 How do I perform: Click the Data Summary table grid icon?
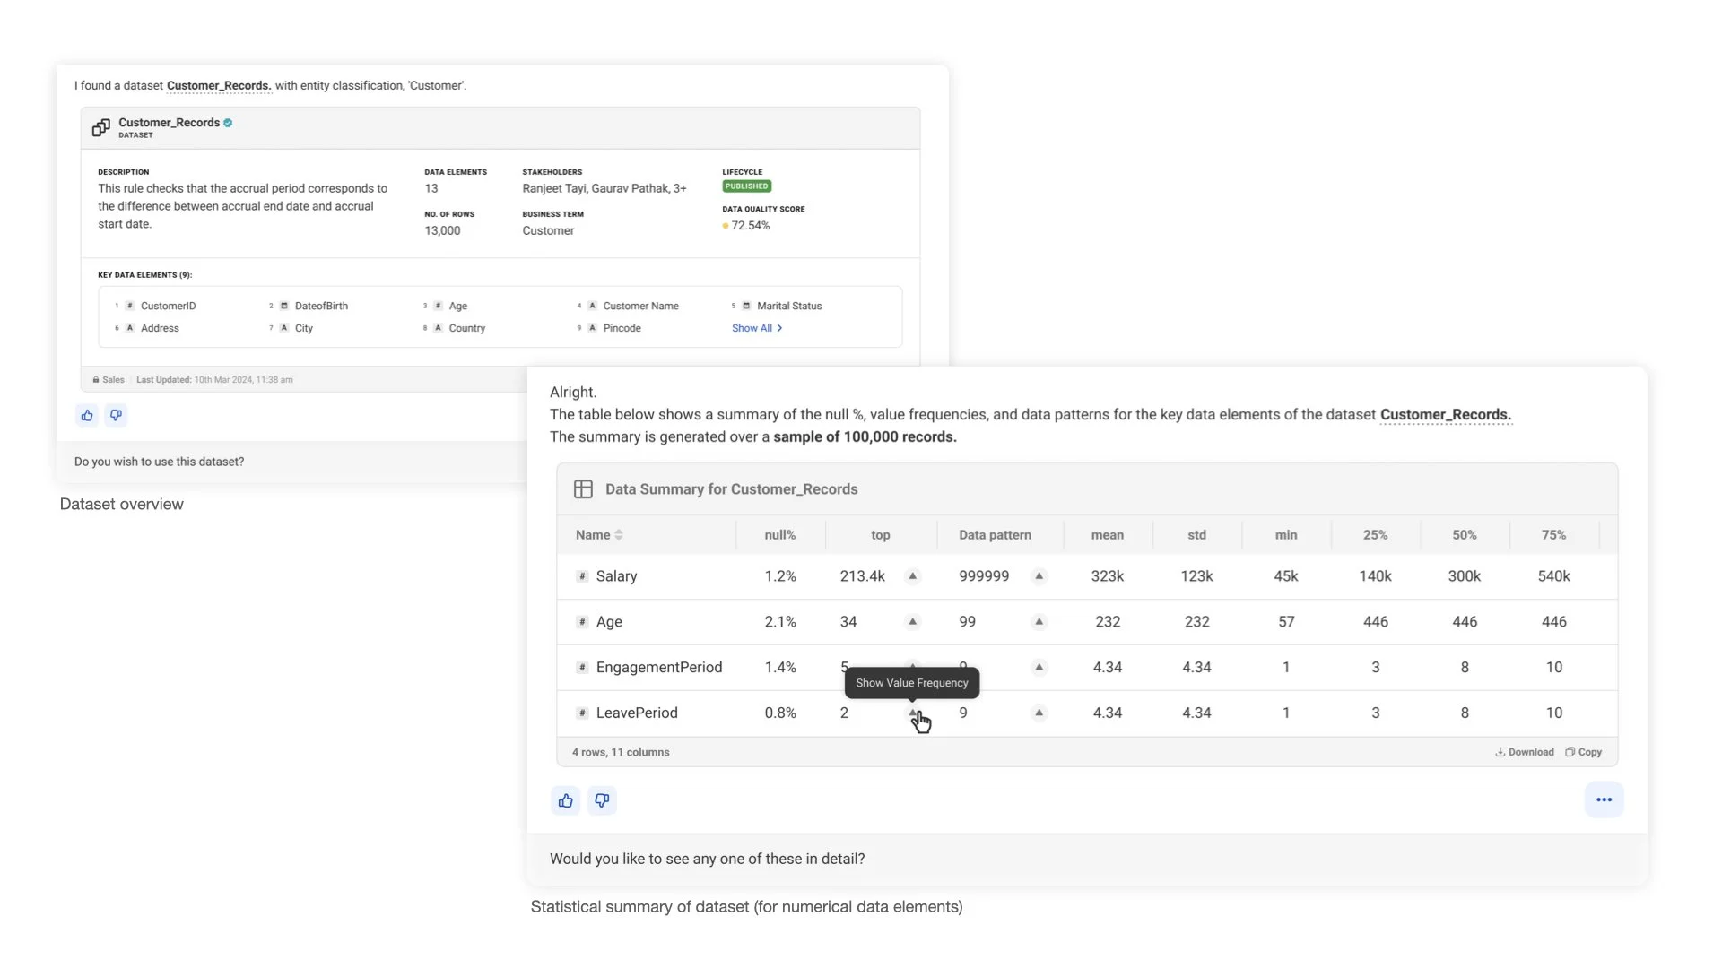coord(583,488)
